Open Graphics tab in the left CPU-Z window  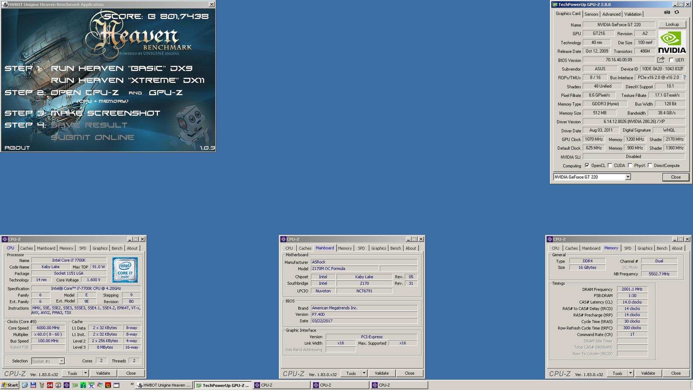coord(100,248)
